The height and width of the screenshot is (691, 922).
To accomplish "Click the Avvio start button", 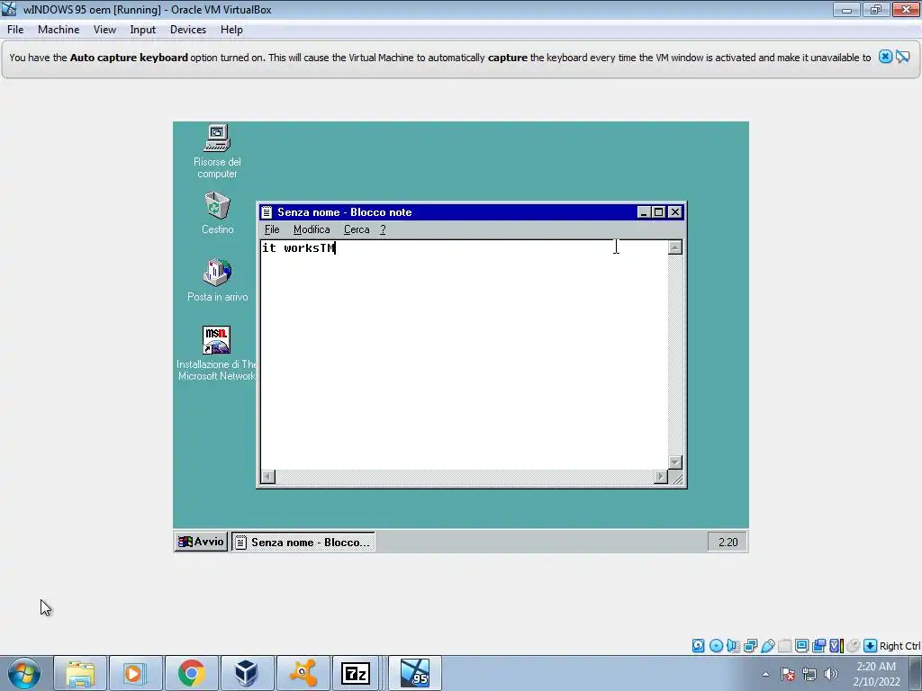I will coord(201,542).
